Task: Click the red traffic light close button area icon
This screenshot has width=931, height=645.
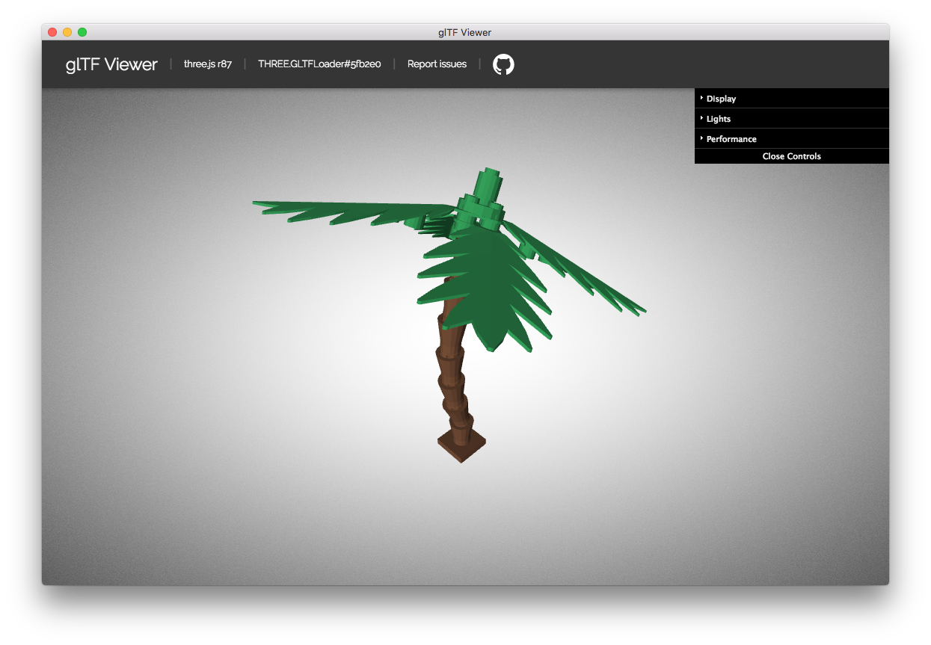Action: click(x=52, y=32)
